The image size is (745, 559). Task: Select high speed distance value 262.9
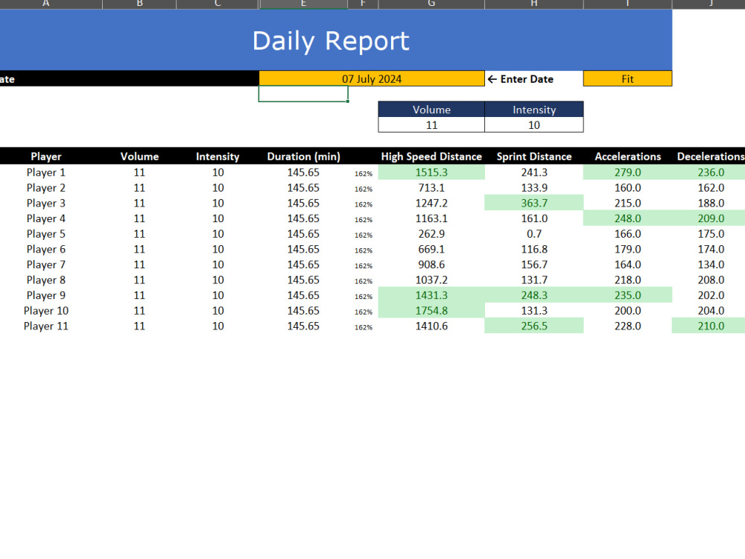tap(431, 234)
